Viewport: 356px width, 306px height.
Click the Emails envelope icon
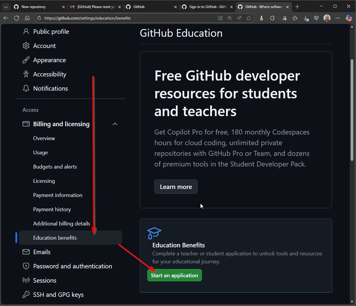click(26, 252)
